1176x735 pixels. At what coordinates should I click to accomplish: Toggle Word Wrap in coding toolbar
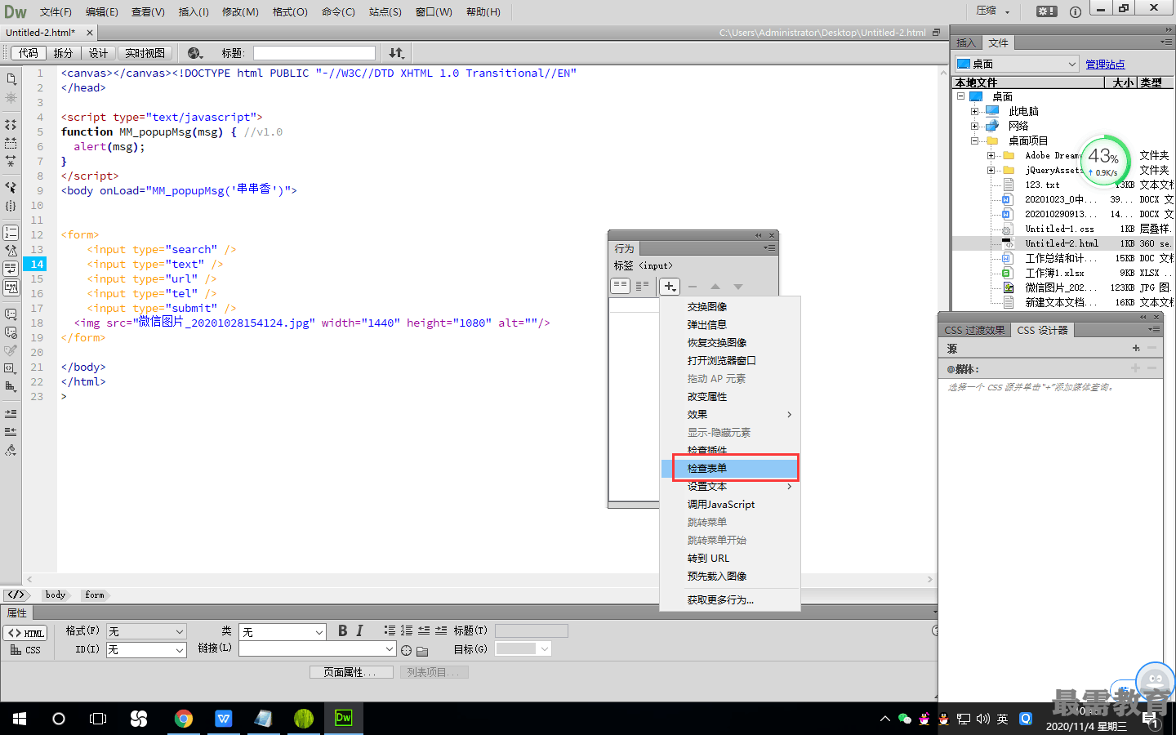click(11, 269)
